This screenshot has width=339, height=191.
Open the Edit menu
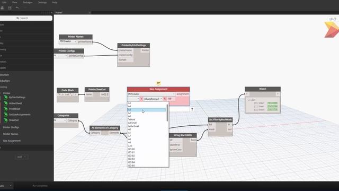tap(4, 2)
